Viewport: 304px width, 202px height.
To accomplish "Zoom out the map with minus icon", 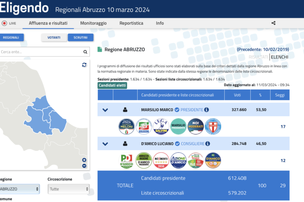I will tap(84, 166).
